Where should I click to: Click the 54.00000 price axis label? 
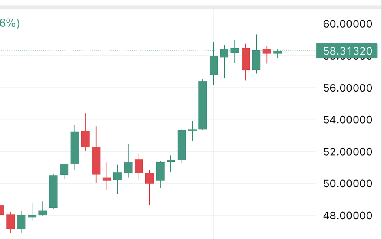pos(347,120)
